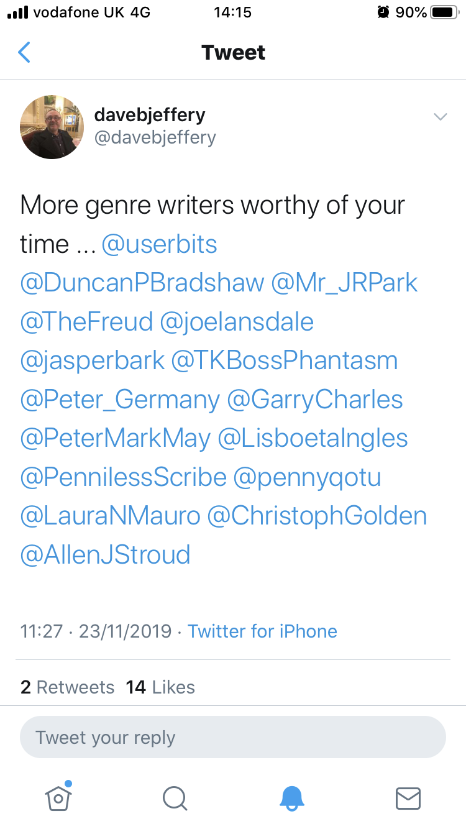View the 2 Retweets list
Screen dimensions: 466x829
(68, 687)
